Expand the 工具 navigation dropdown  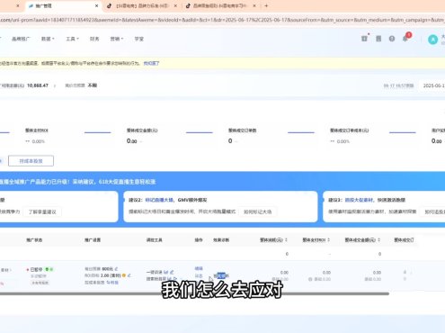click(x=72, y=39)
